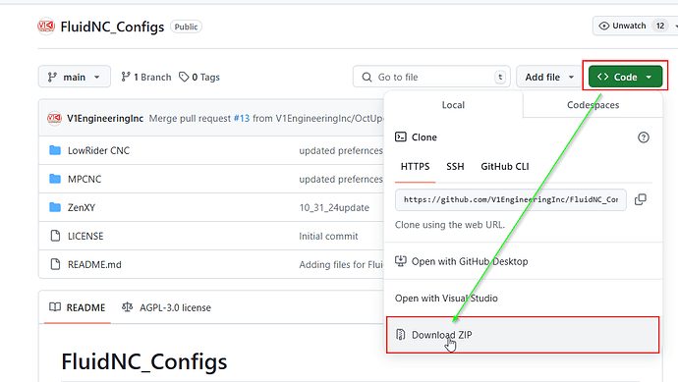The width and height of the screenshot is (678, 382).
Task: Click the LowRider CNC folder icon
Action: 55,150
